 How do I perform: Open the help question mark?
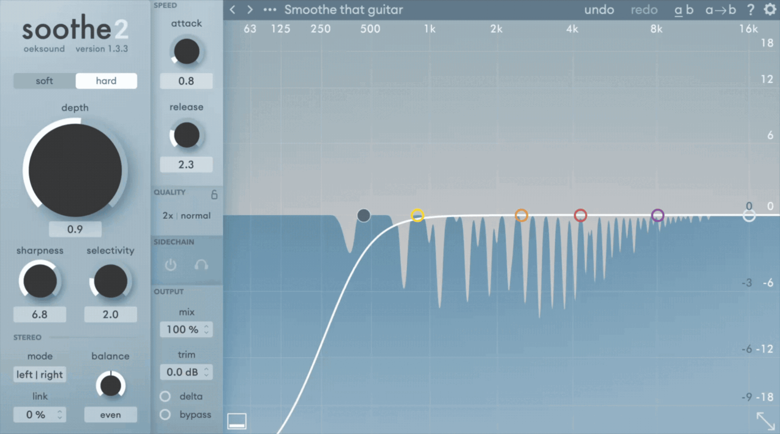[x=751, y=10]
